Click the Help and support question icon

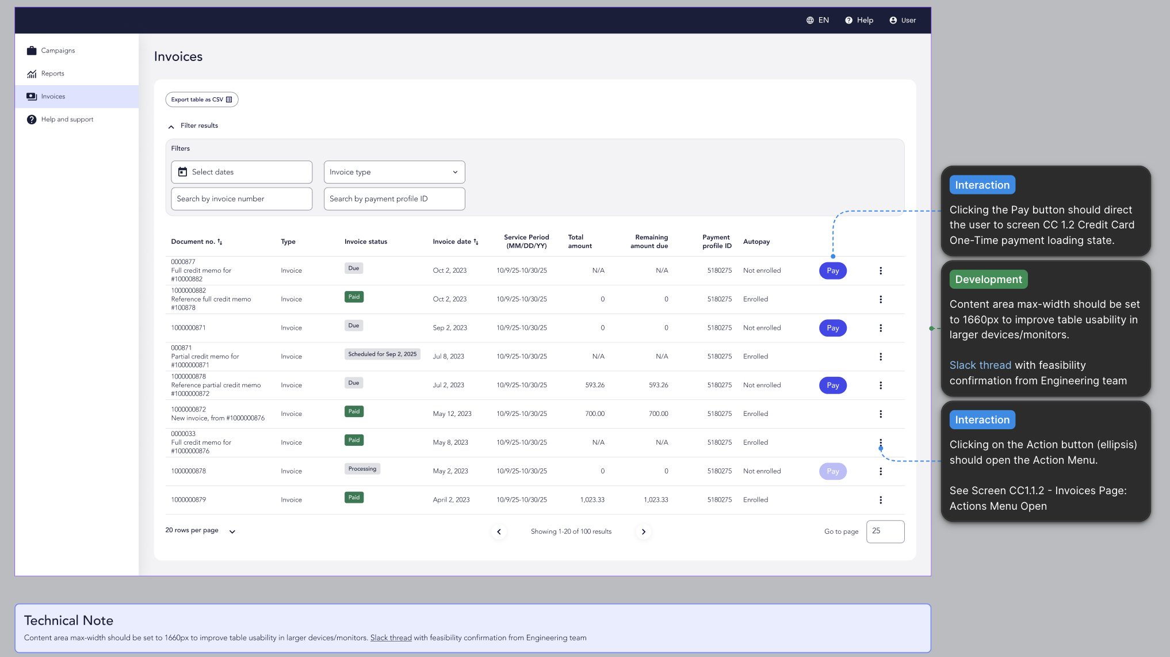pos(32,120)
